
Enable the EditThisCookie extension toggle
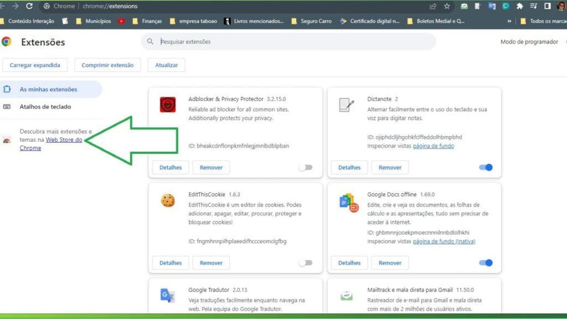coord(306,263)
